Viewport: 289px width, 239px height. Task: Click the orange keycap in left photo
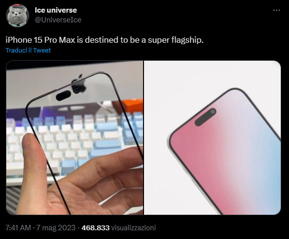[x=134, y=105]
